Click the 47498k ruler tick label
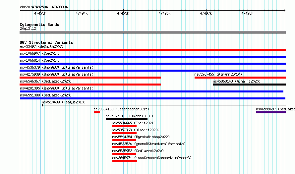The image size is (295, 174). pyautogui.click(x=247, y=13)
